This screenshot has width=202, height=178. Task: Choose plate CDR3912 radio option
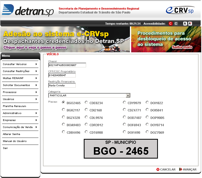[x=86, y=124]
